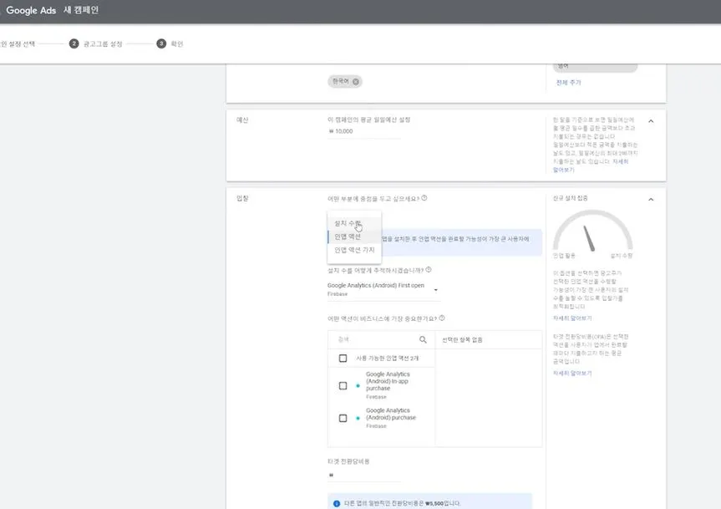The image size is (721, 509).
Task: Open 자세히 알아보기 link below the gauge description
Action: (572, 318)
